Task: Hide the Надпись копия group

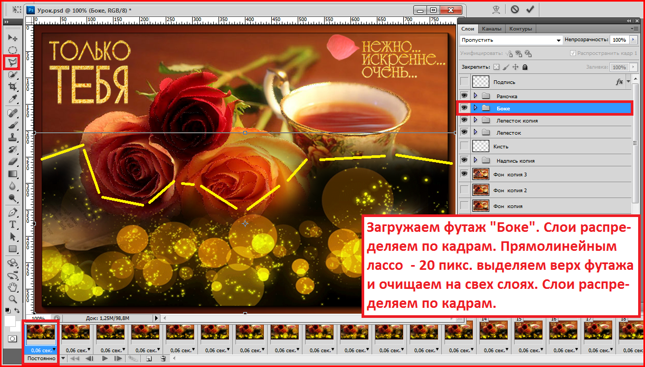Action: tap(464, 160)
